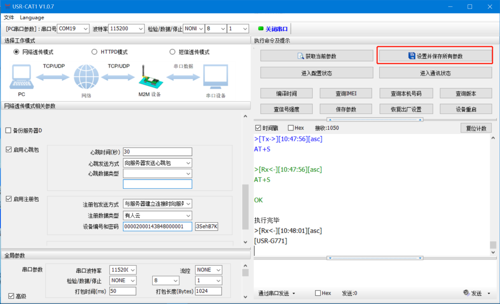Click the 设置并保存所有参数 save icon

pos(412,56)
